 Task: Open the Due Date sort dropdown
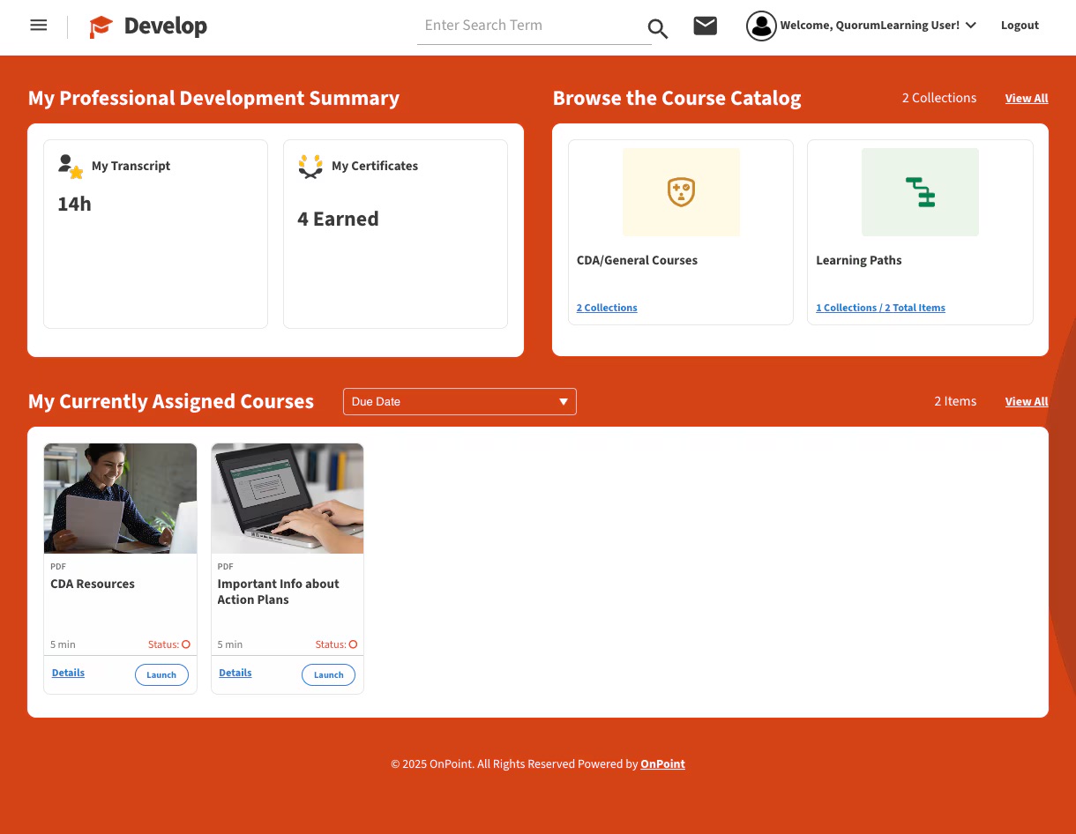click(460, 401)
